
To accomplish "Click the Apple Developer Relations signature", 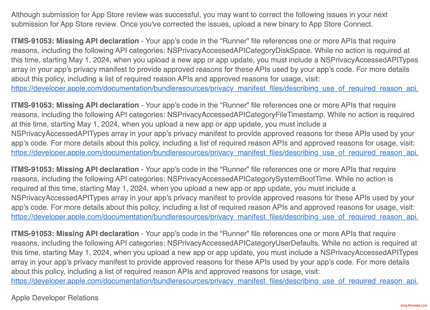I will pyautogui.click(x=55, y=298).
